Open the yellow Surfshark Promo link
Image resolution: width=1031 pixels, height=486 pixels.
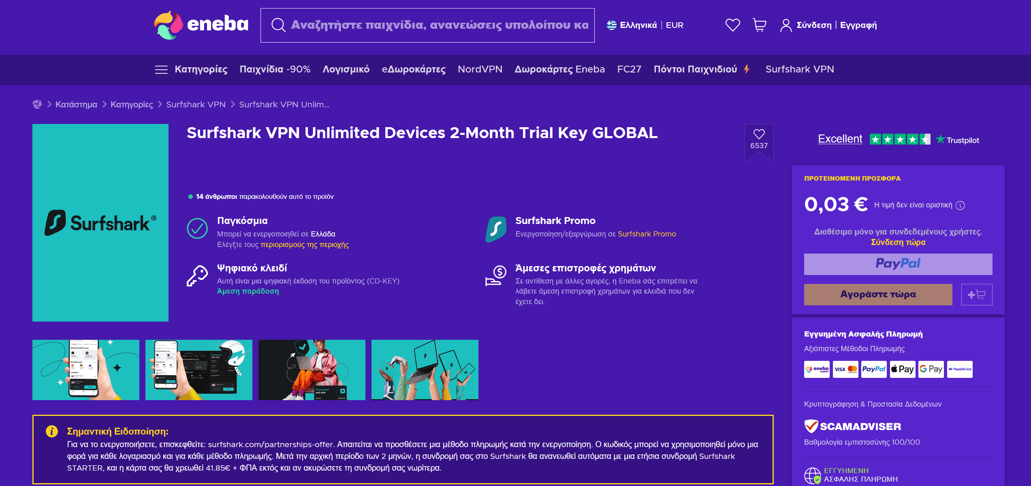(x=647, y=234)
